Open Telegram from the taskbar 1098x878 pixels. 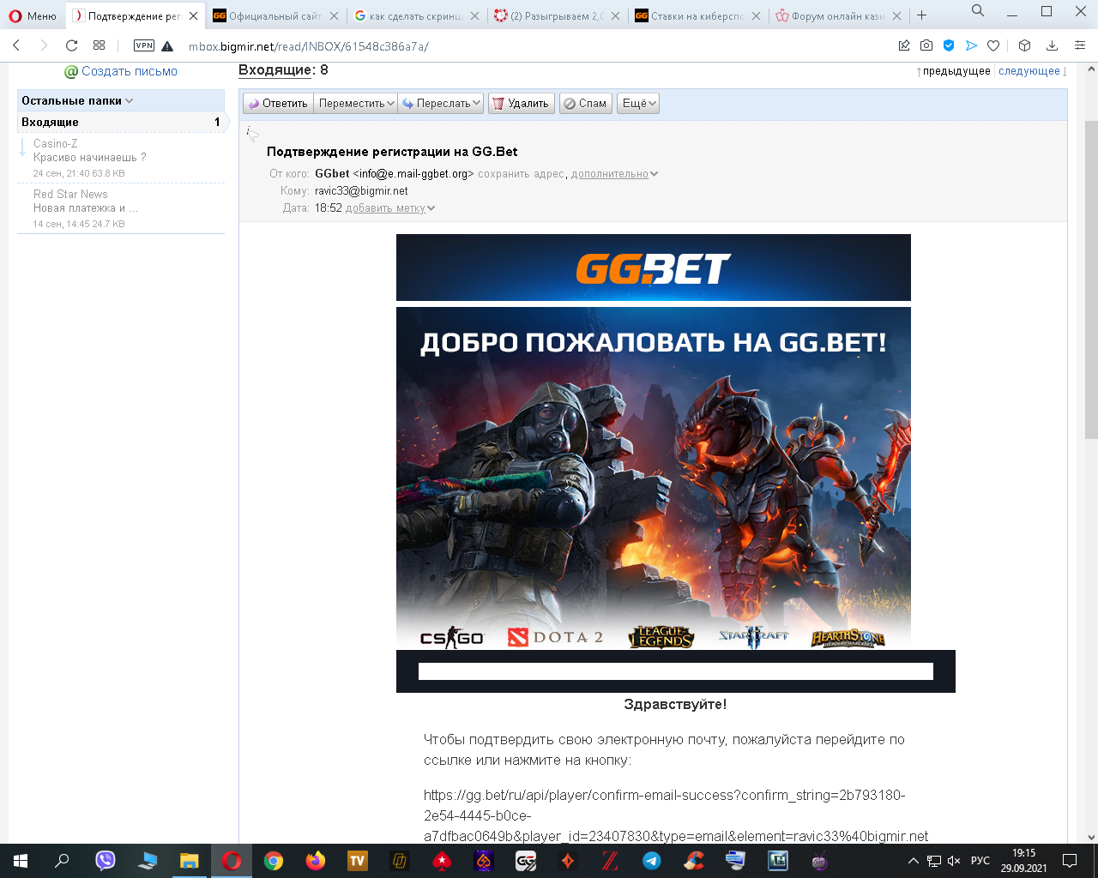(652, 861)
